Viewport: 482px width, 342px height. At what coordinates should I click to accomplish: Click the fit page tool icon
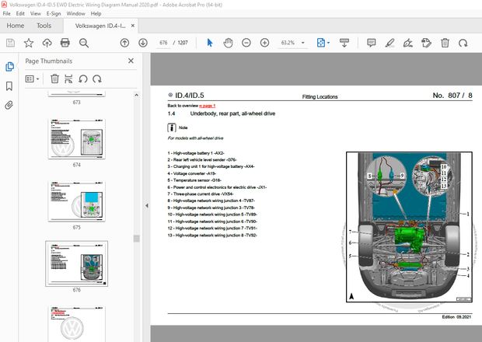click(320, 43)
